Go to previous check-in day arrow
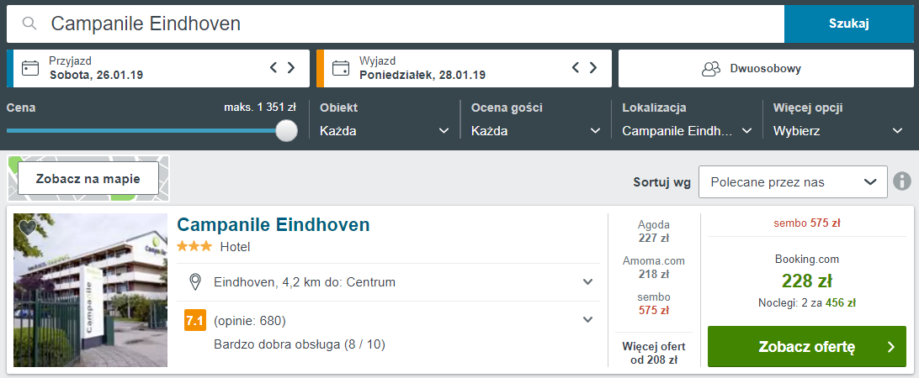 [x=274, y=68]
